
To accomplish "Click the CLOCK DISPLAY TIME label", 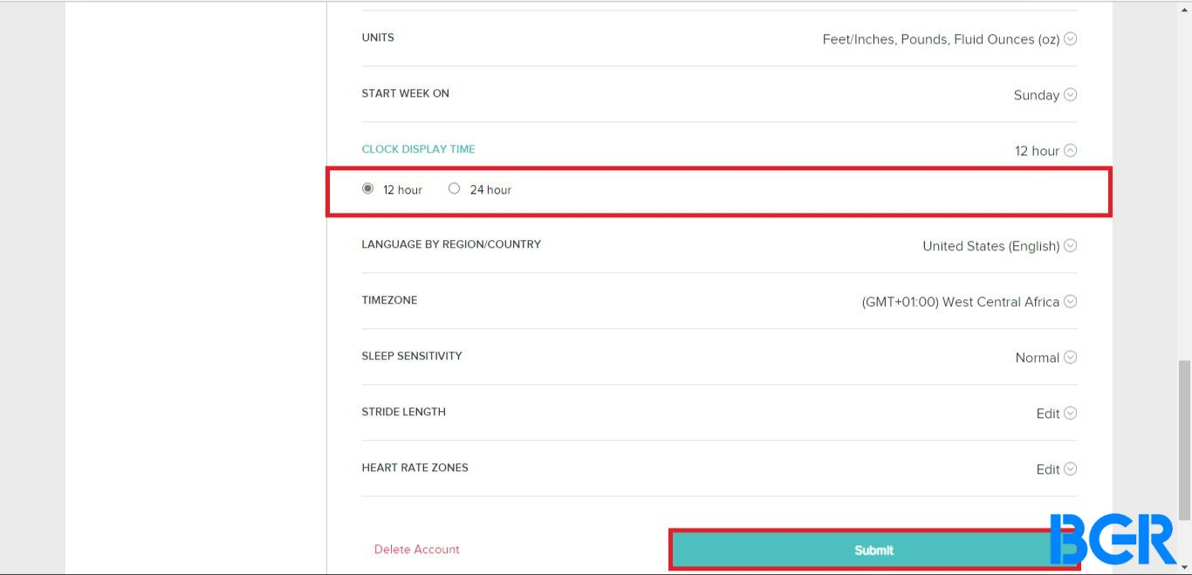I will point(419,149).
